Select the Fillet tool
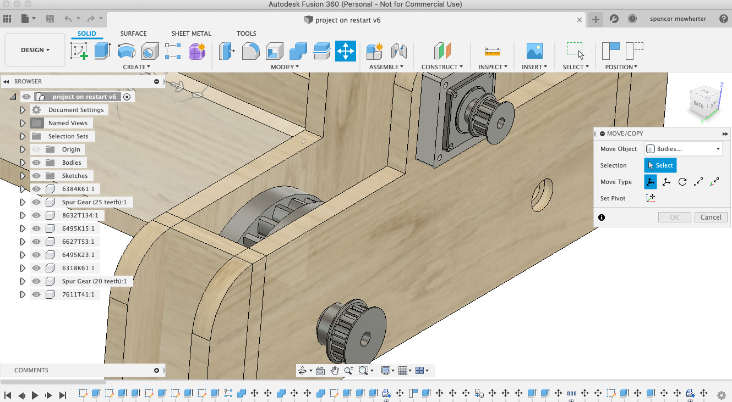Screen dimensions: 732x402 pos(251,51)
